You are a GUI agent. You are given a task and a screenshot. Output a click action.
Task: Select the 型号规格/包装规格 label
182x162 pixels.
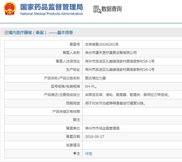click(x=65, y=86)
